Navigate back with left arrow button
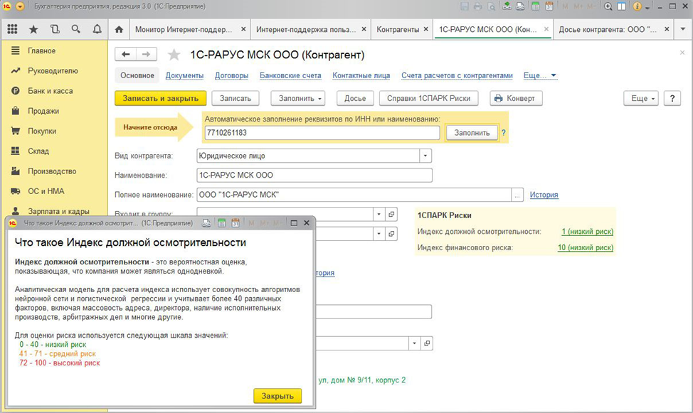 pos(125,54)
